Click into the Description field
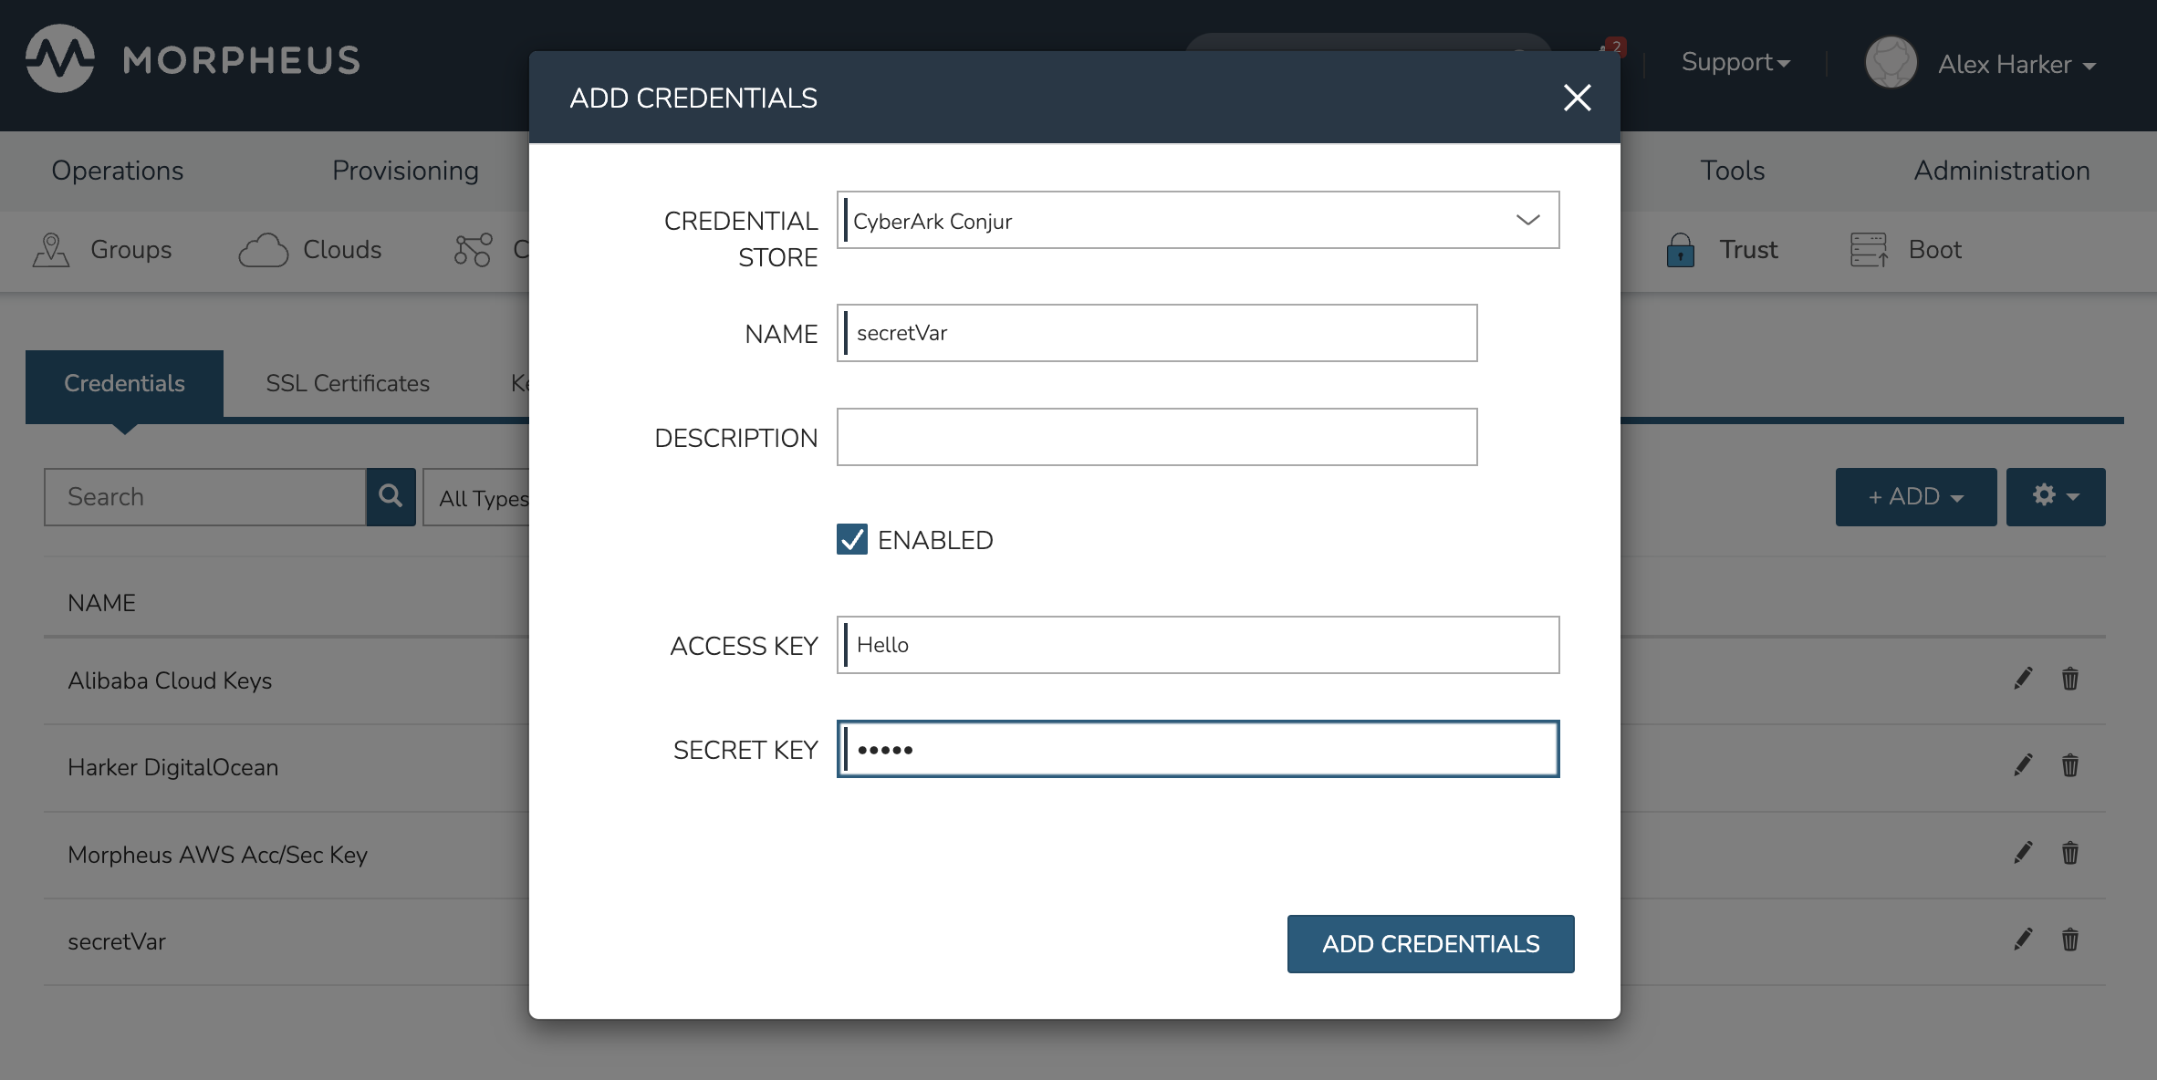This screenshot has width=2157, height=1080. 1156,437
